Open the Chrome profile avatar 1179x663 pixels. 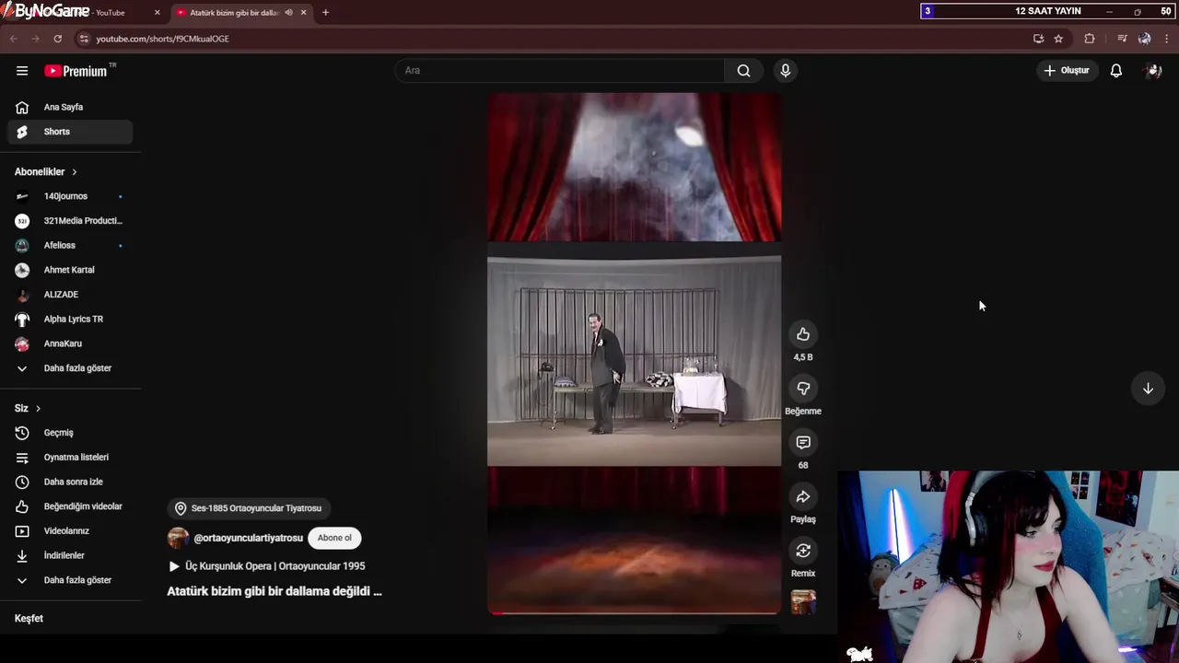[x=1145, y=39]
